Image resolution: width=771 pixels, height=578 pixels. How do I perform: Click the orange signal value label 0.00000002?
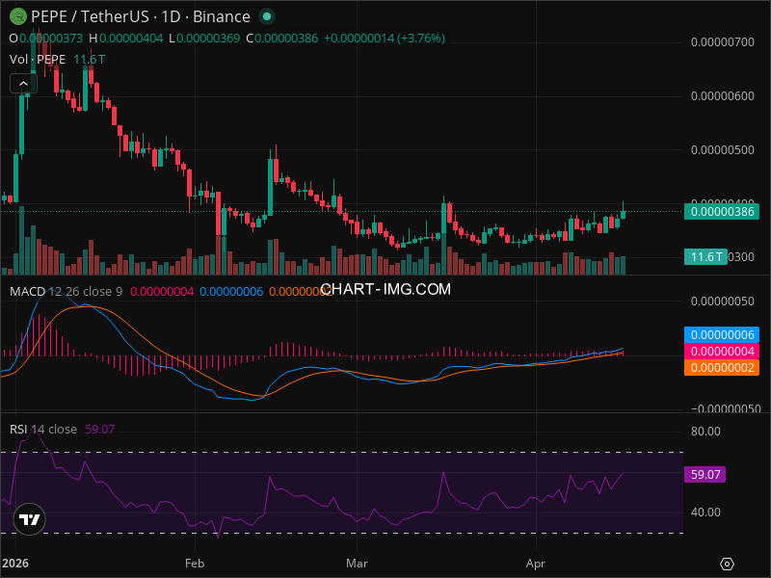click(721, 367)
